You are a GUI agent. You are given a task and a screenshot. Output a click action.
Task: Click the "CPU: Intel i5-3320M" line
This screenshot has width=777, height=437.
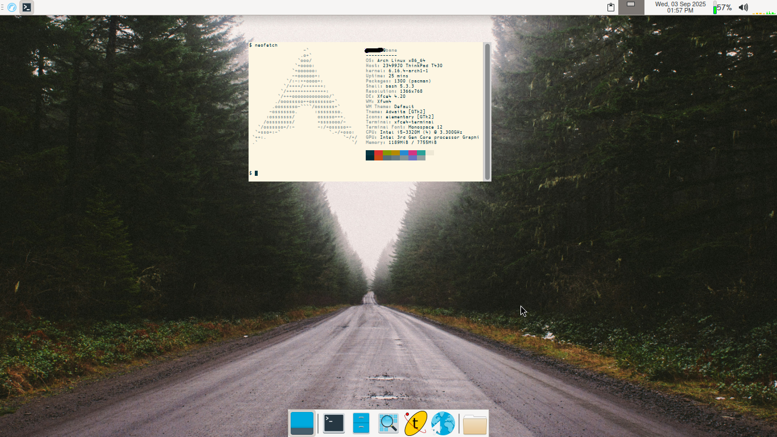coord(414,132)
